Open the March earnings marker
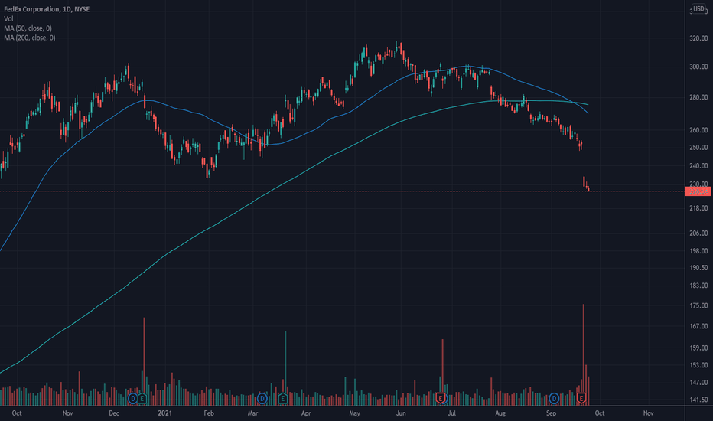 [x=283, y=399]
